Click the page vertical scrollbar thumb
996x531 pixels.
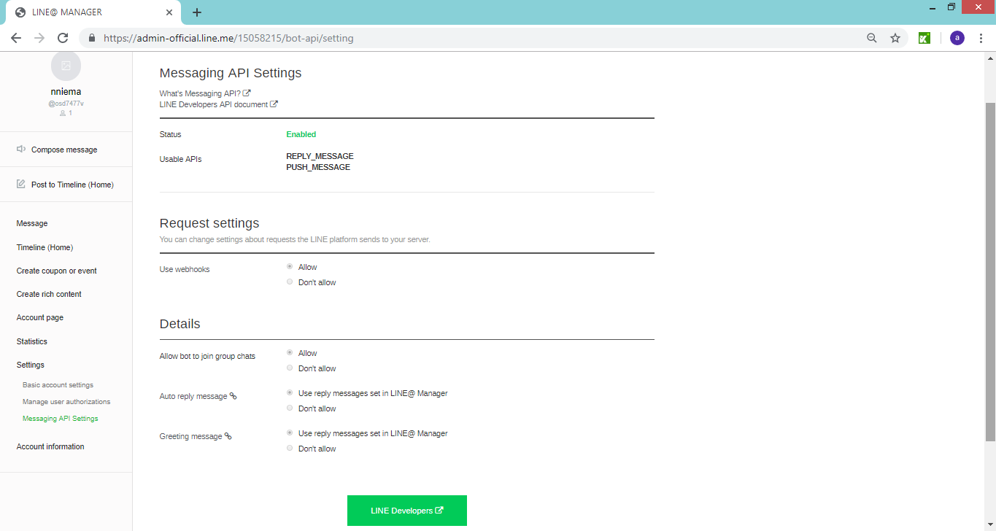pyautogui.click(x=990, y=271)
